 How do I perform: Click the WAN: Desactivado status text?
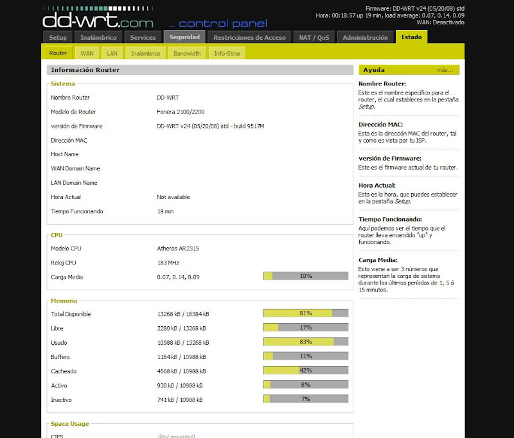pos(440,22)
